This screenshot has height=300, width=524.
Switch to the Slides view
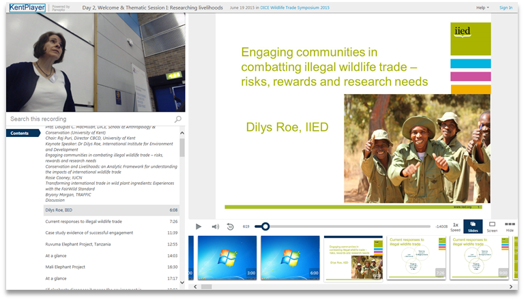coord(472,226)
